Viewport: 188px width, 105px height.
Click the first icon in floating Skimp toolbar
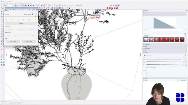click(x=92, y=17)
